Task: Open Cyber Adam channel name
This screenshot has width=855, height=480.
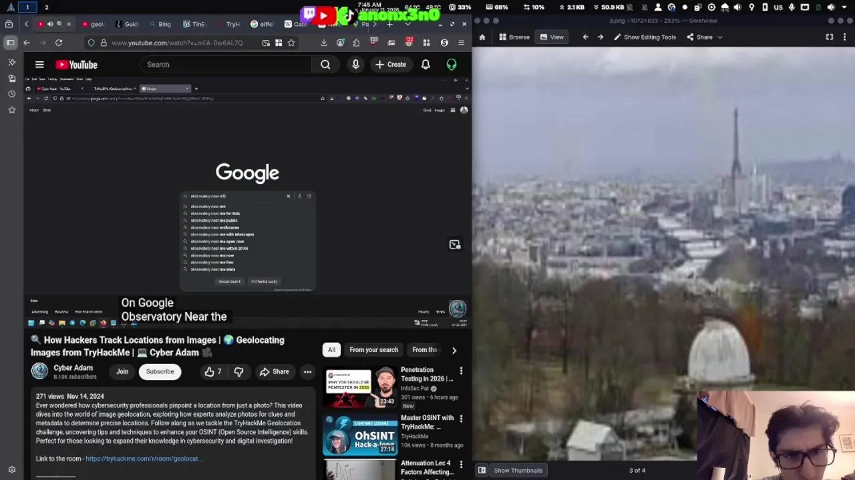Action: pos(73,368)
